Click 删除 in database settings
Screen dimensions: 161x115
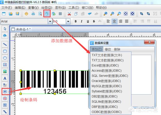pos(117,49)
